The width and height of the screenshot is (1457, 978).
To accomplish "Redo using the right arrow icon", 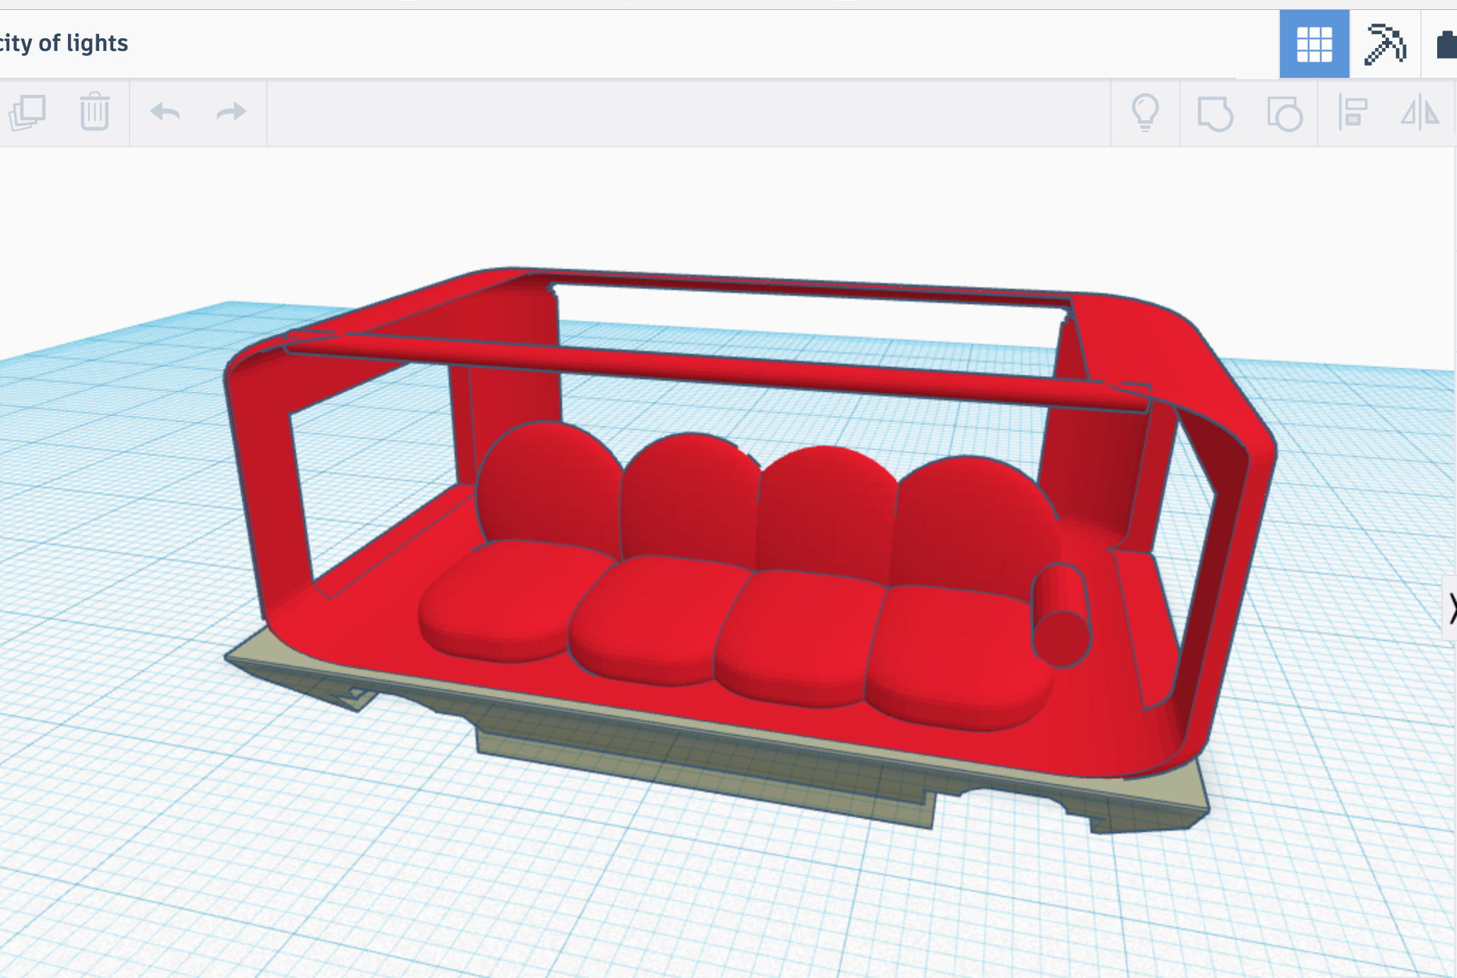I will pyautogui.click(x=231, y=113).
